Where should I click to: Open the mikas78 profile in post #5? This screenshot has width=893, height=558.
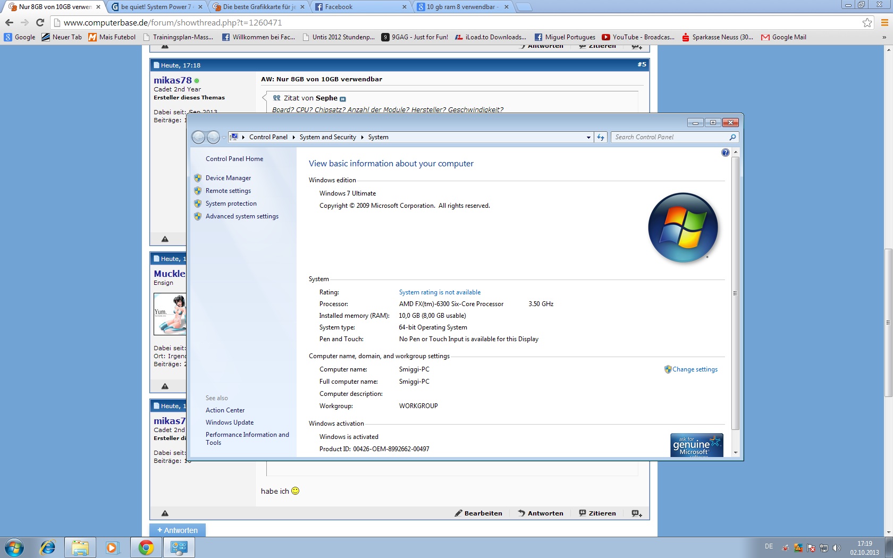point(173,80)
